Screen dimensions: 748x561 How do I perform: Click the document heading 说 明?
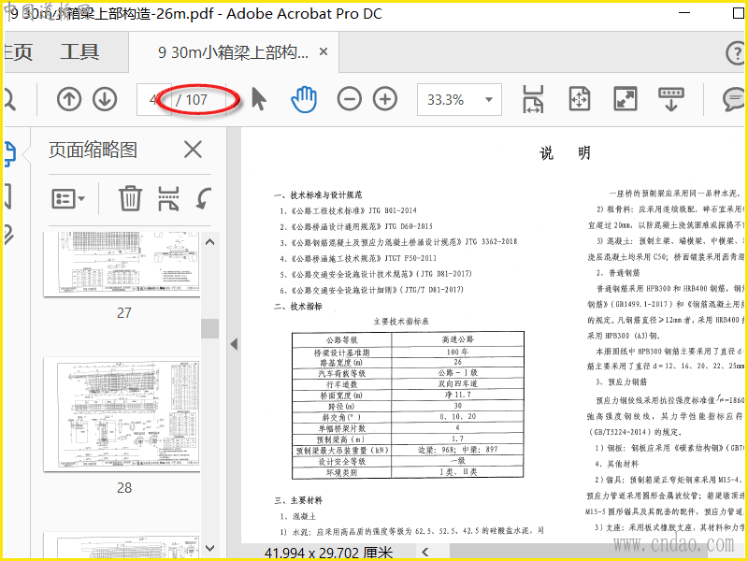[x=566, y=153]
